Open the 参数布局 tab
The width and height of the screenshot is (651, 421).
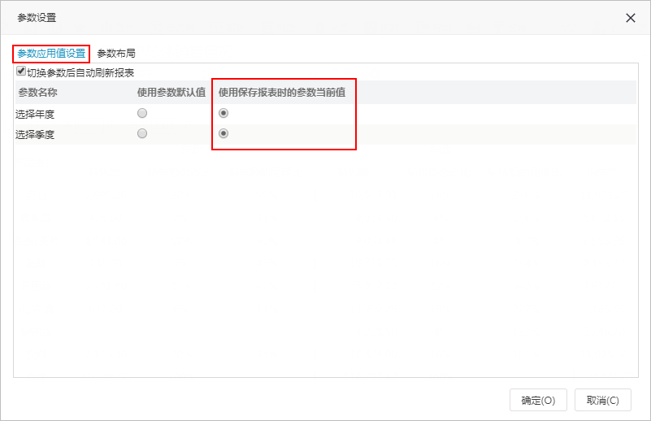click(116, 54)
